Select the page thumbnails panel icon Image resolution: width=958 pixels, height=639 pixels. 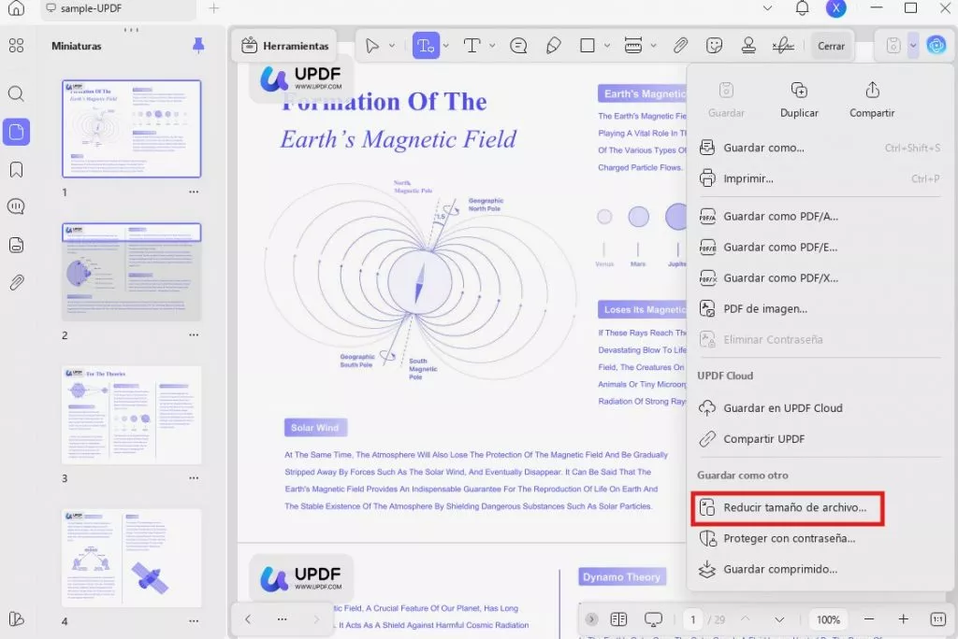(17, 132)
